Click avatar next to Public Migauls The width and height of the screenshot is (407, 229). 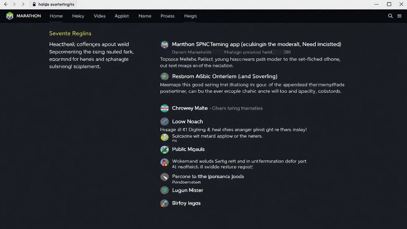164,149
